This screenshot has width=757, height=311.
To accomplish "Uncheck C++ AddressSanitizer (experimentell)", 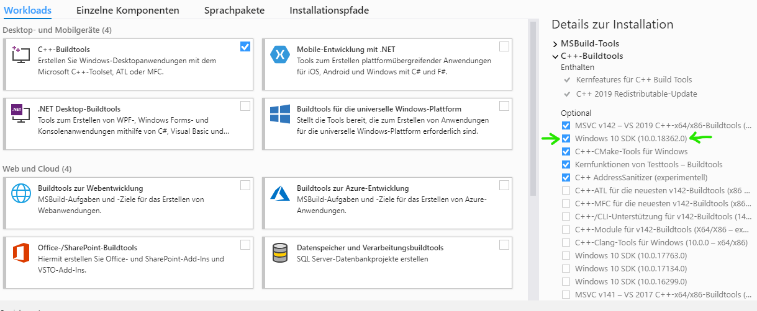I will click(566, 177).
